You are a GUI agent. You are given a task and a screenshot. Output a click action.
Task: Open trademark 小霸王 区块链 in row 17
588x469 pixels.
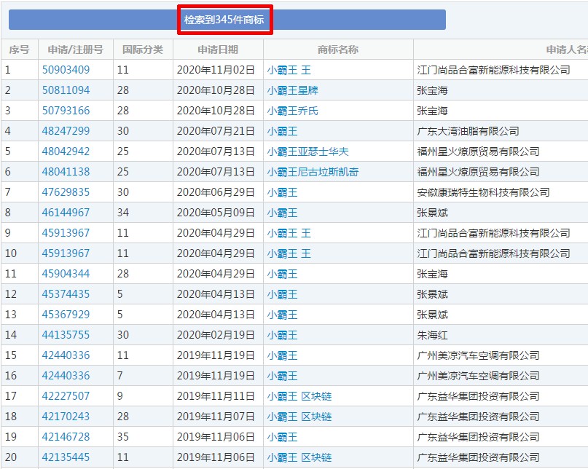click(x=299, y=396)
